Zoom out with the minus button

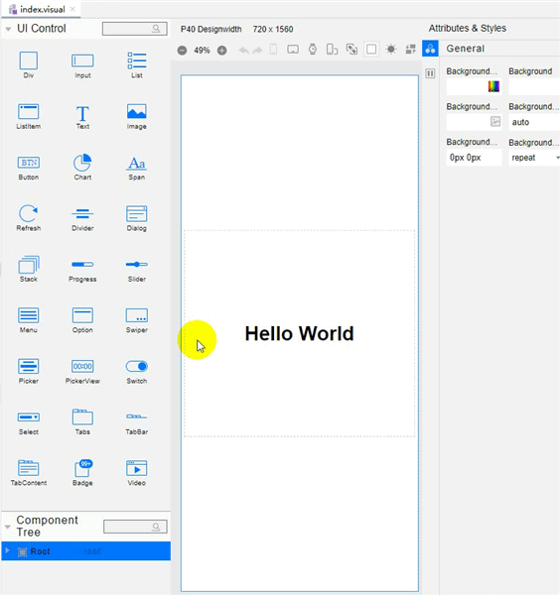[x=182, y=51]
